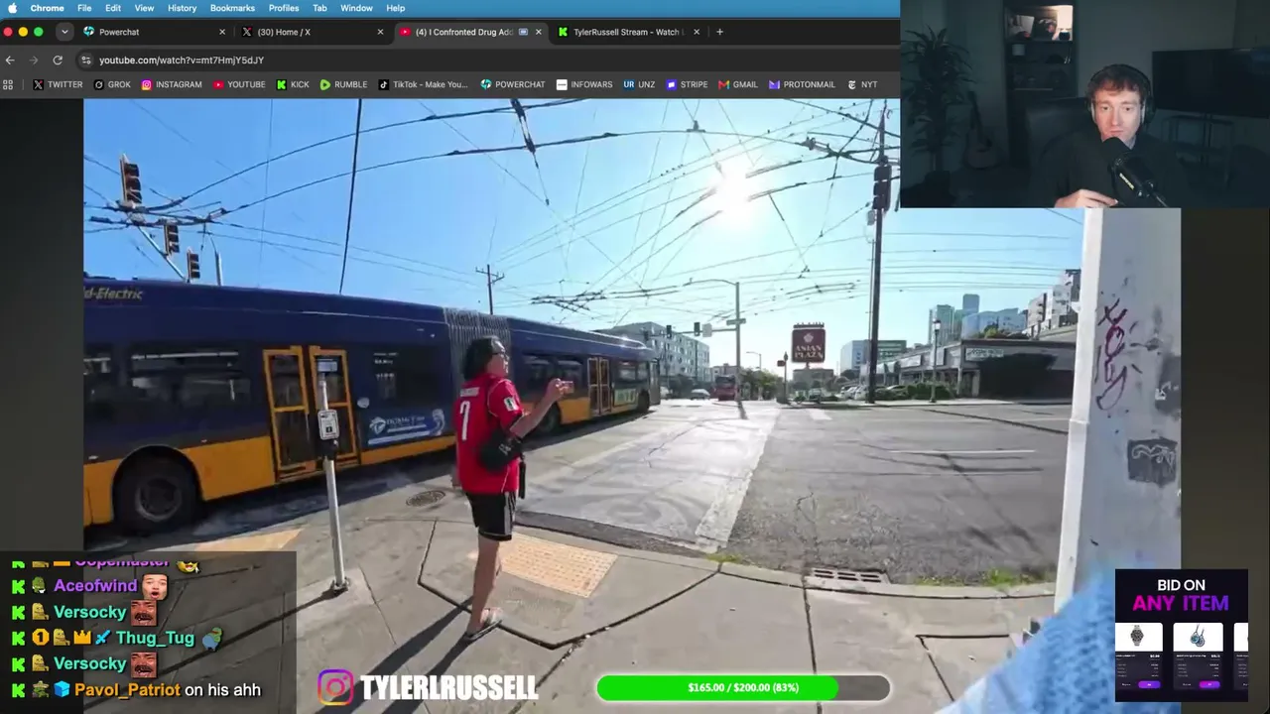Image resolution: width=1270 pixels, height=714 pixels.
Task: Click the emote next to Aceofwind
Action: tap(153, 585)
